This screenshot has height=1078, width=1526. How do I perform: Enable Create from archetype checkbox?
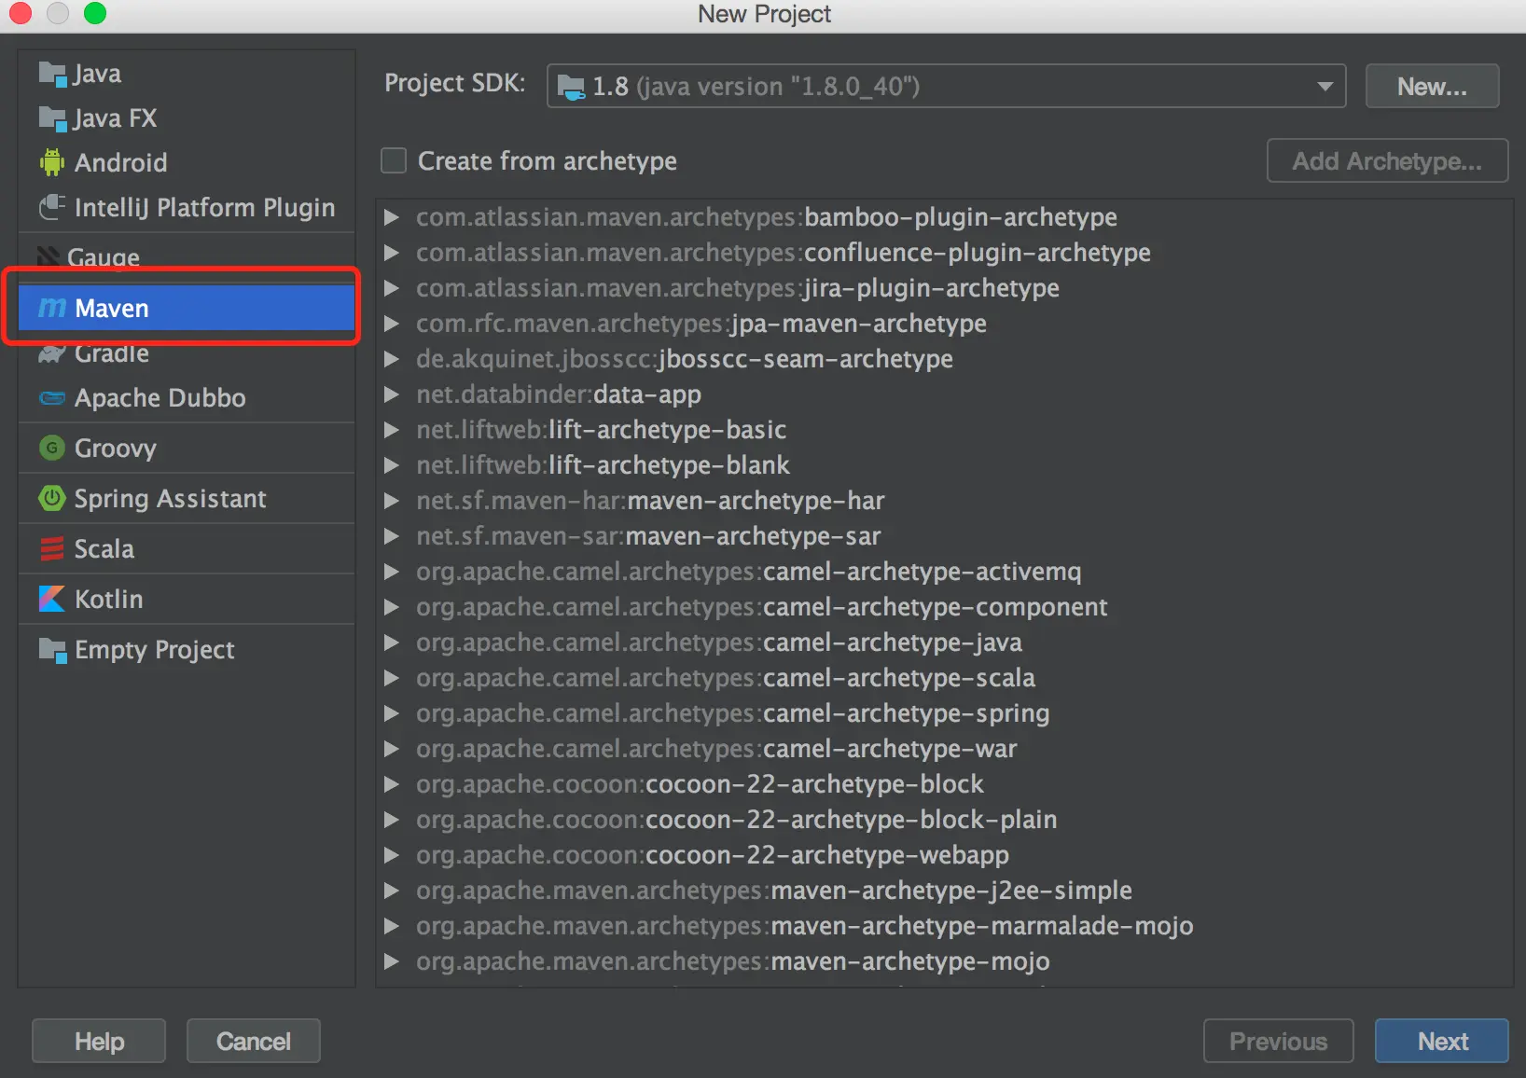pyautogui.click(x=394, y=160)
